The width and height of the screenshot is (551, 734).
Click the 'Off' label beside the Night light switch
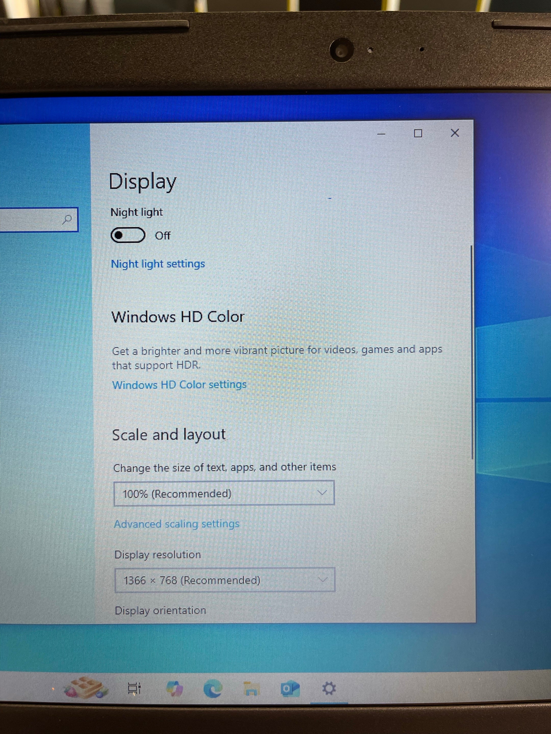click(163, 236)
